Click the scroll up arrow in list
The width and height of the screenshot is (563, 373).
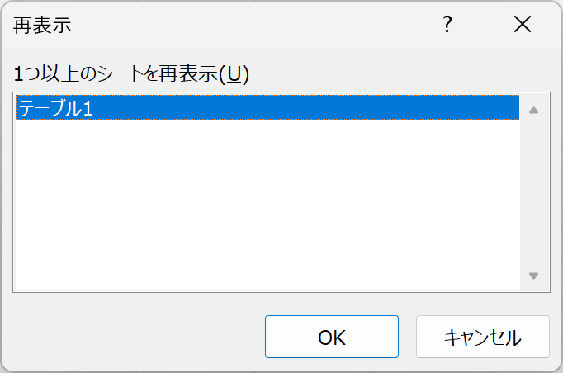pos(533,111)
